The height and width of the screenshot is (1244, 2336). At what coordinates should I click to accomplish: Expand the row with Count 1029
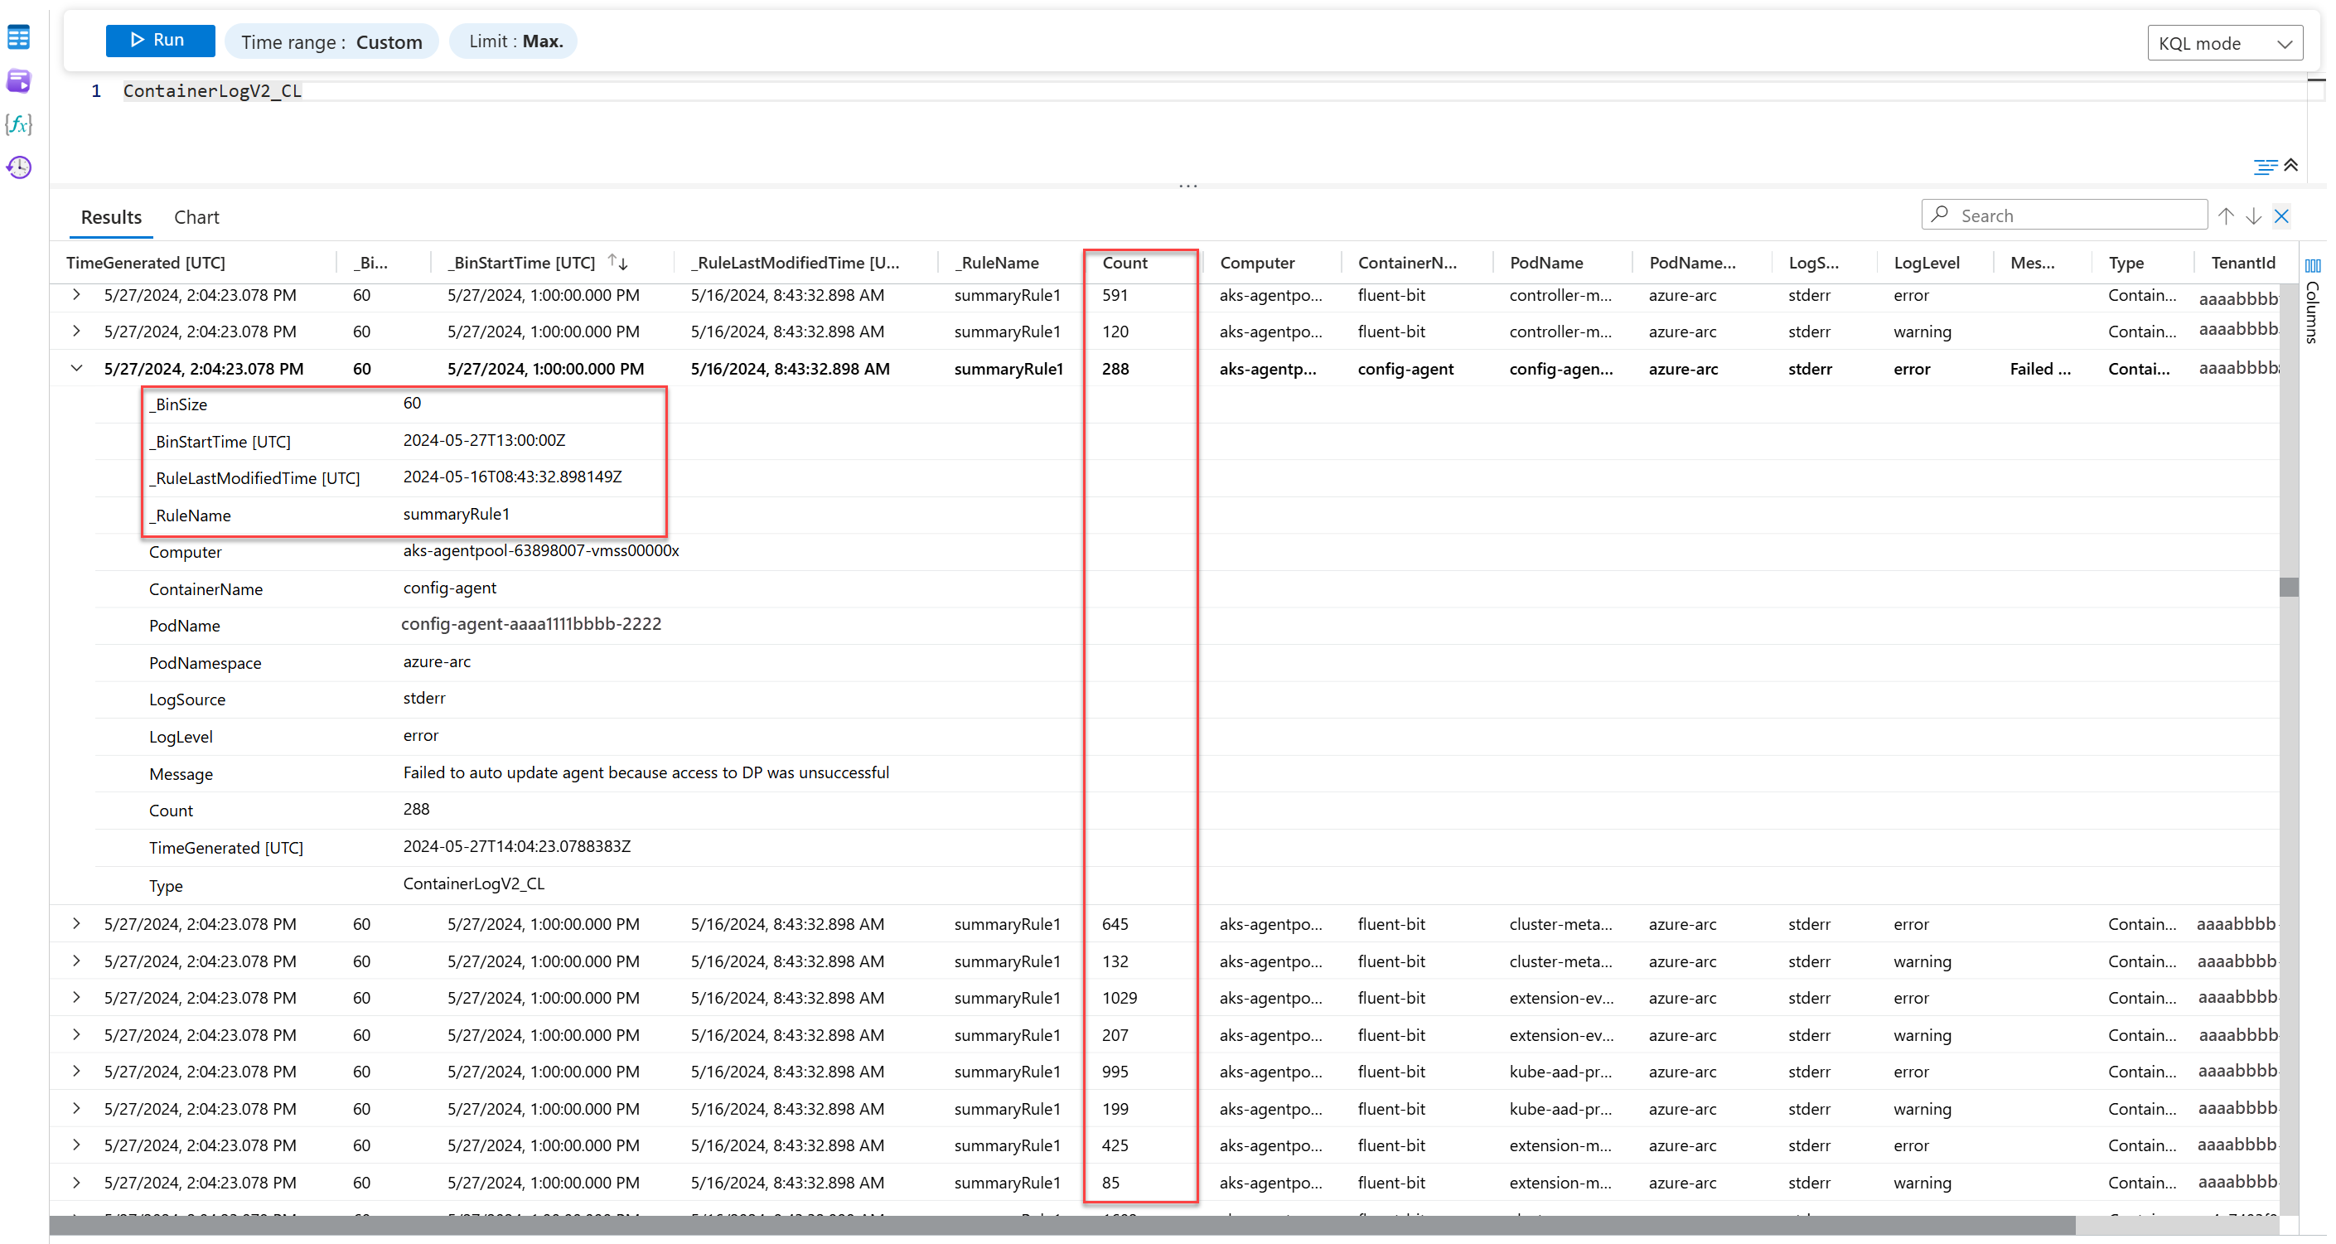[76, 999]
